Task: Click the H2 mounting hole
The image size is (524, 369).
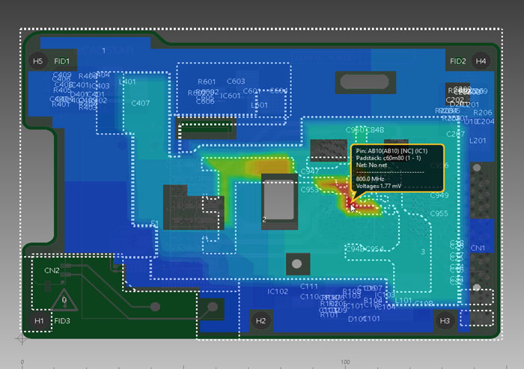Action: tap(261, 321)
